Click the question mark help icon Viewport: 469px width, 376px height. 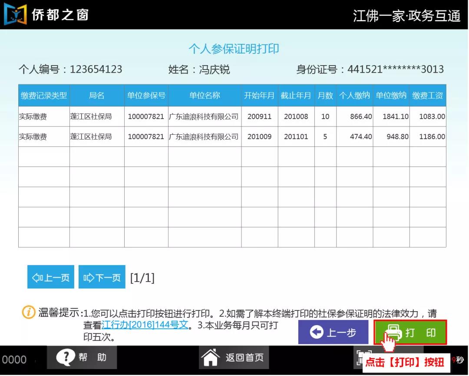[x=66, y=357]
